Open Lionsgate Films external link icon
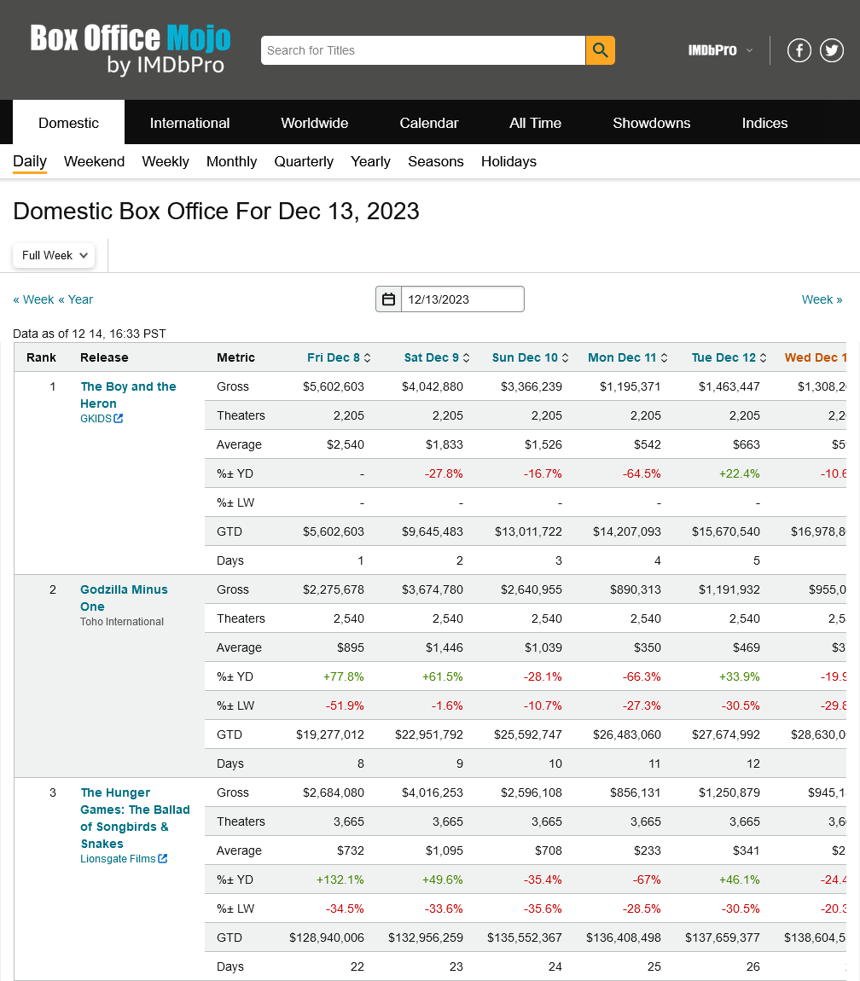The image size is (860, 981). pos(163,859)
